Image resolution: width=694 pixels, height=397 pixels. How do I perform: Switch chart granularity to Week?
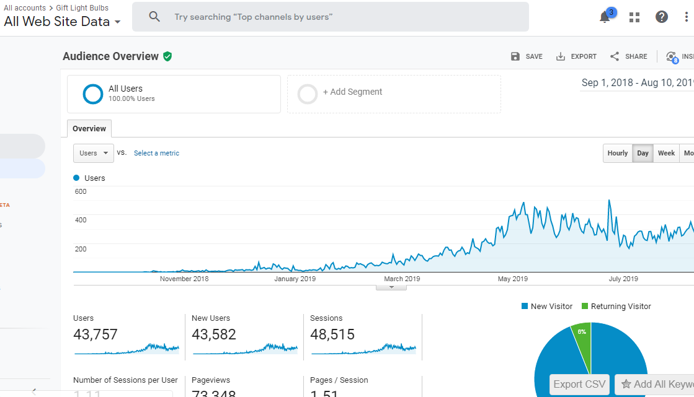click(666, 153)
